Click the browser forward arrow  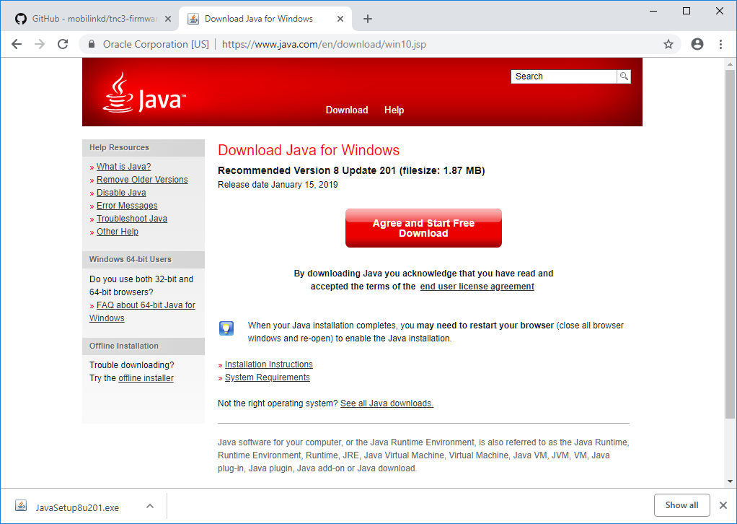pyautogui.click(x=40, y=44)
